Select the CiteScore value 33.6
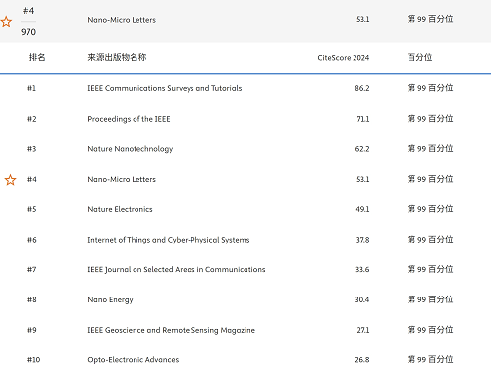The image size is (491, 378). pyautogui.click(x=362, y=270)
